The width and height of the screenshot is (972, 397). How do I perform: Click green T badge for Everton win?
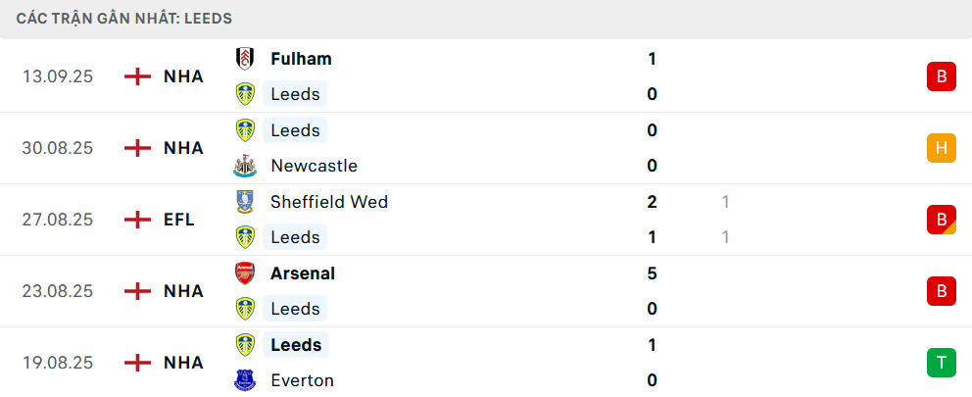(x=941, y=363)
